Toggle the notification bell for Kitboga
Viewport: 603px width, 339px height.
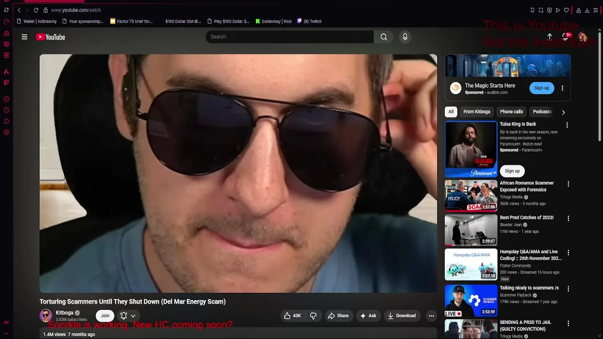click(123, 316)
